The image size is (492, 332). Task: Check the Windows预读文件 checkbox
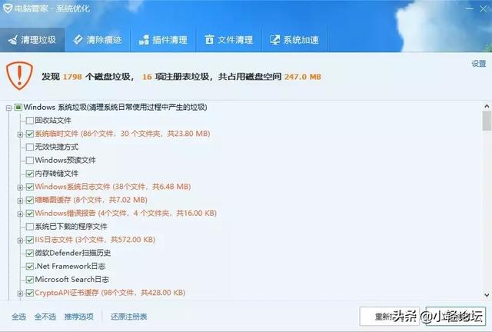click(x=30, y=161)
